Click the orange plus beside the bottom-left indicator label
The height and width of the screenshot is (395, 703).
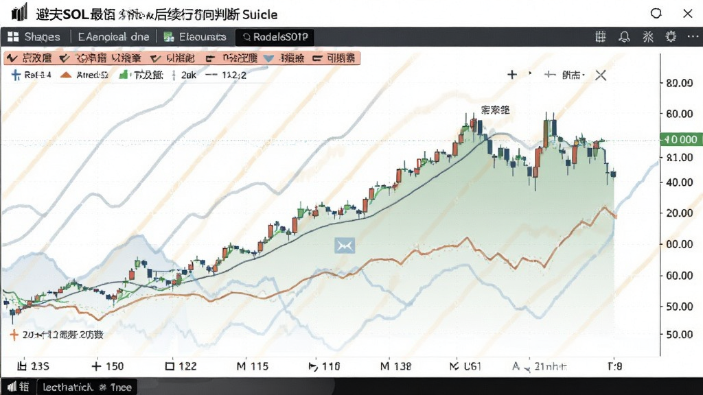click(x=14, y=335)
